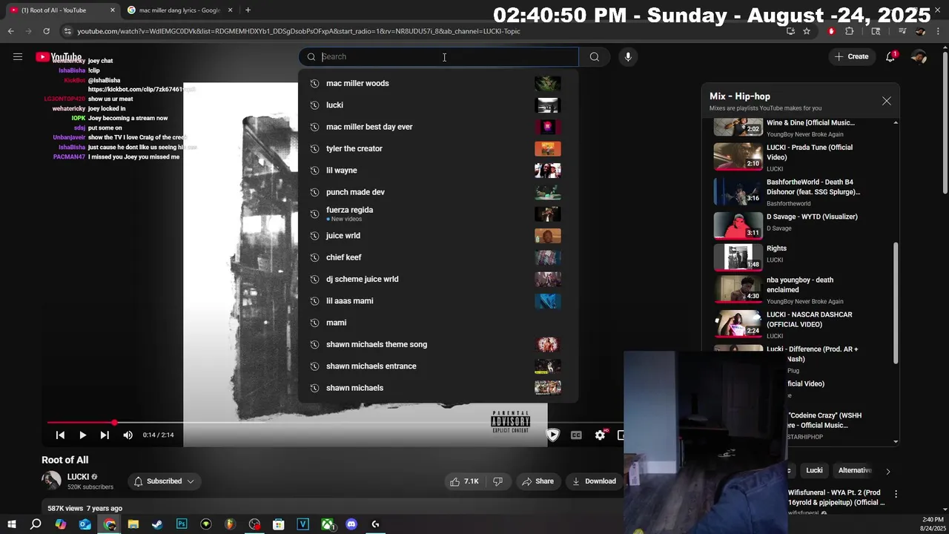Viewport: 949px width, 534px height.
Task: Choose 'lil aaas mami' suggestion
Action: (437, 301)
